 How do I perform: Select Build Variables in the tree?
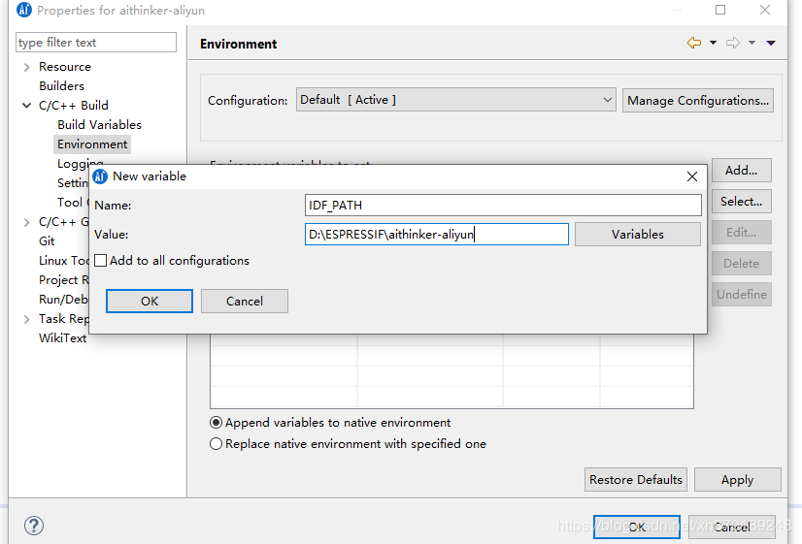pyautogui.click(x=99, y=125)
